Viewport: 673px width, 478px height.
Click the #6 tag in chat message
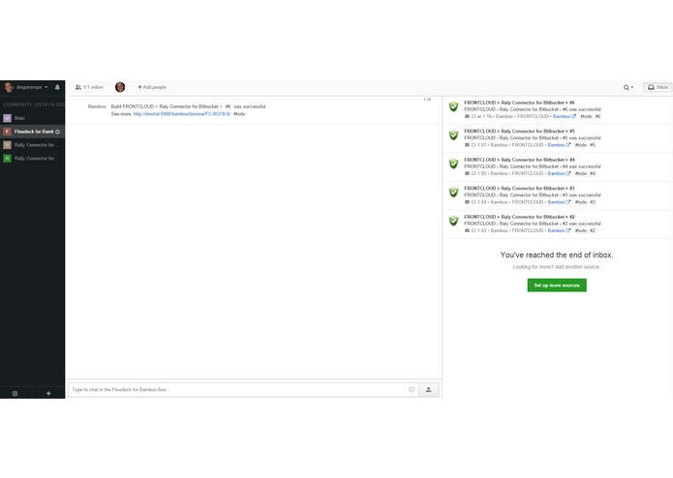(x=228, y=106)
